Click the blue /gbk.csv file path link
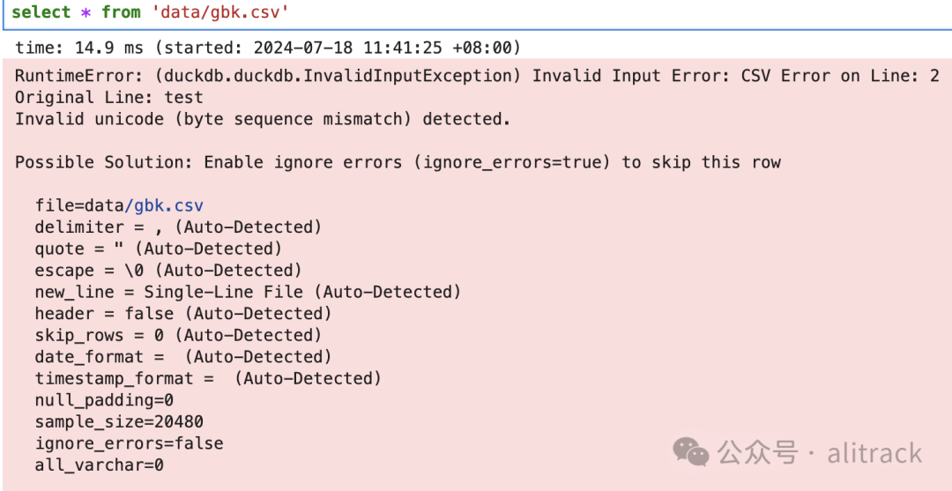The height and width of the screenshot is (491, 952). pyautogui.click(x=164, y=205)
